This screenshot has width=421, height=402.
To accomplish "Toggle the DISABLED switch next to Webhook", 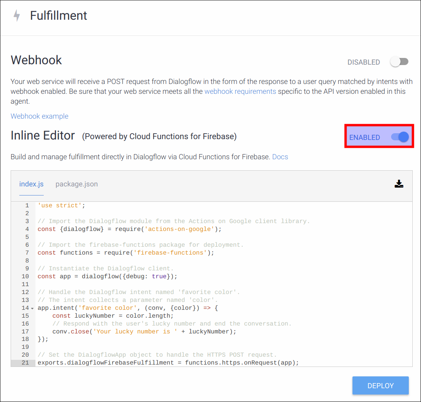I will (399, 62).
